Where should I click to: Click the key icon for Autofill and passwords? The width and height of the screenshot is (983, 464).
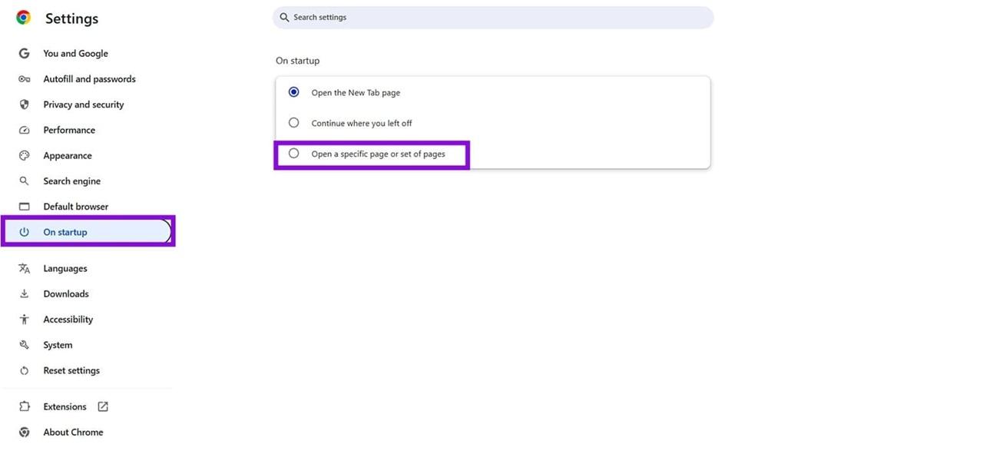coord(25,79)
